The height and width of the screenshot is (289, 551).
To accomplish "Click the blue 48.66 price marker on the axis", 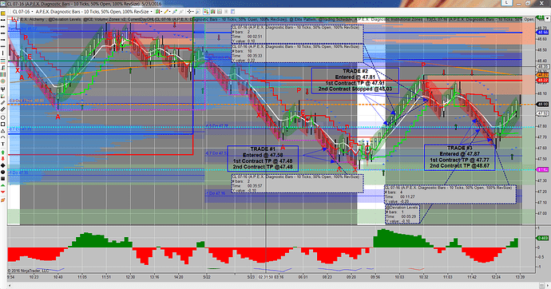I will (x=542, y=32).
